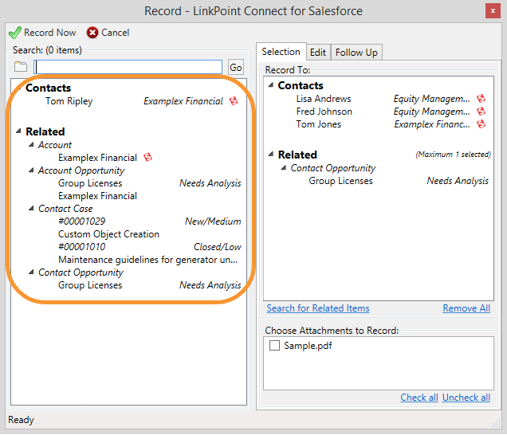The height and width of the screenshot is (435, 507).
Task: Click the Remove All link
Action: [466, 308]
